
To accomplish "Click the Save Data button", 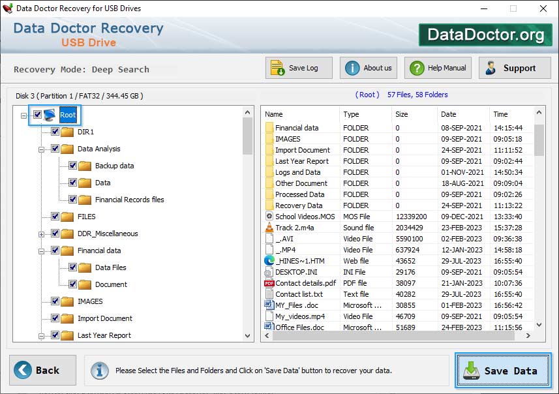I will click(503, 371).
